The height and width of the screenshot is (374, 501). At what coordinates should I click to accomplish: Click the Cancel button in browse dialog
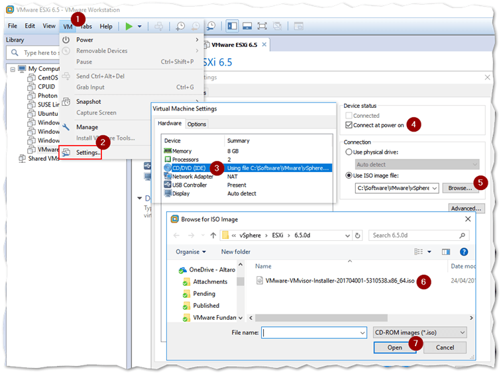point(445,348)
